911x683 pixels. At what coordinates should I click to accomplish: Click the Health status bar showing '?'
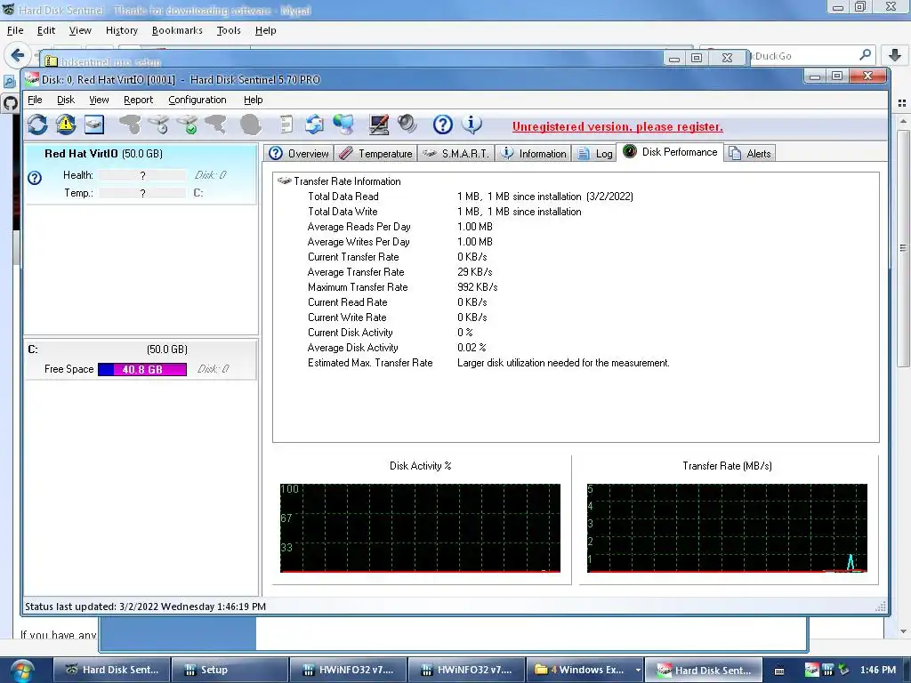tap(142, 175)
